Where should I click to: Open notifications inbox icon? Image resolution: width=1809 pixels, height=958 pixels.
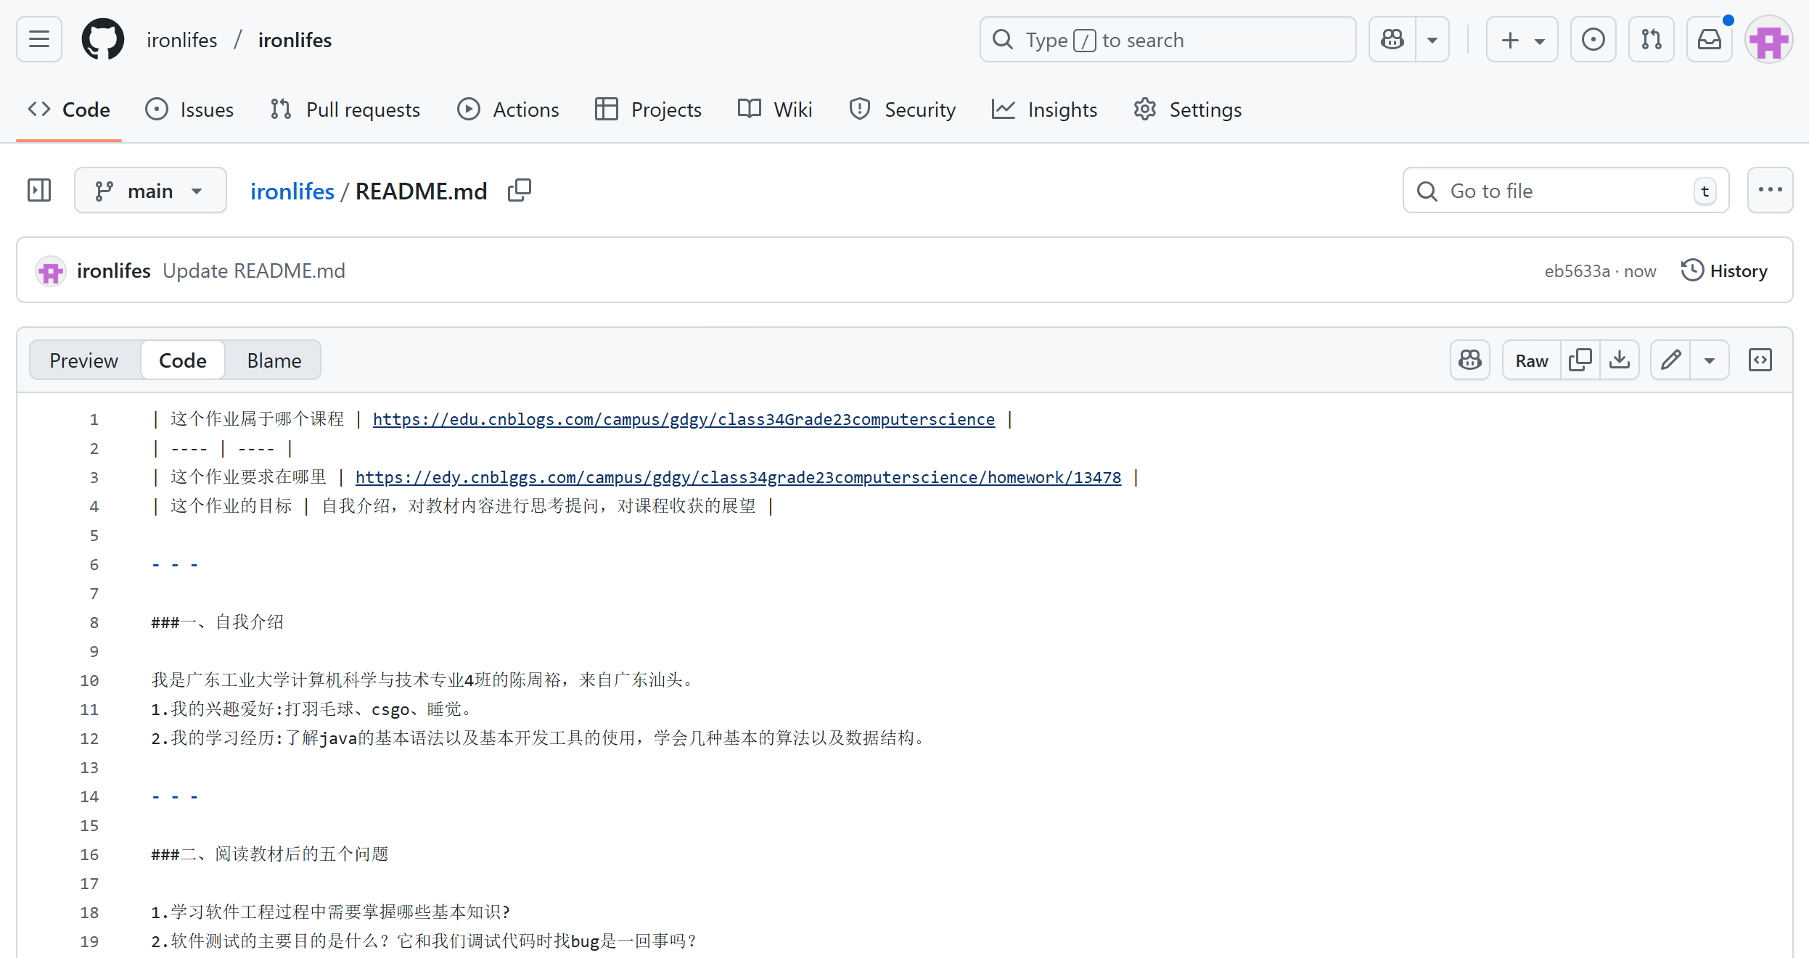1709,39
